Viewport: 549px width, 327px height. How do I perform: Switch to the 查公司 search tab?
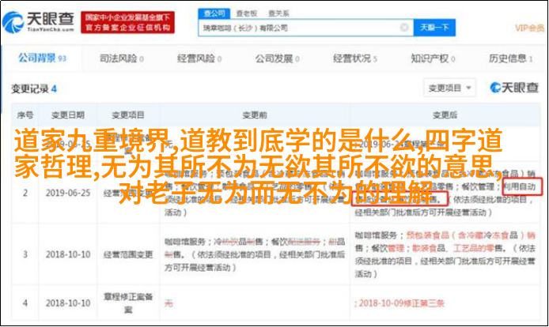pos(214,13)
